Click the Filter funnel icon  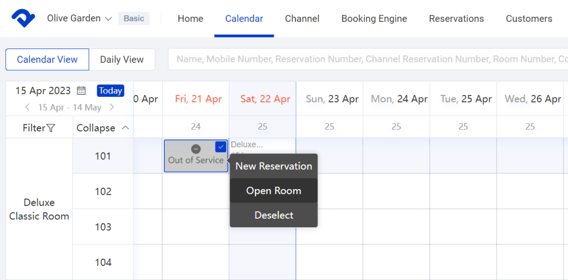[x=51, y=128]
